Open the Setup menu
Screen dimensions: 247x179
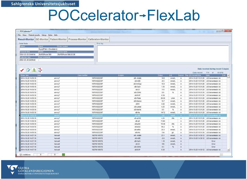click(x=44, y=35)
